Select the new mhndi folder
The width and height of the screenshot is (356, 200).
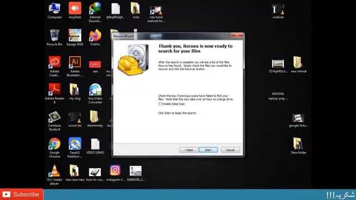tap(299, 64)
